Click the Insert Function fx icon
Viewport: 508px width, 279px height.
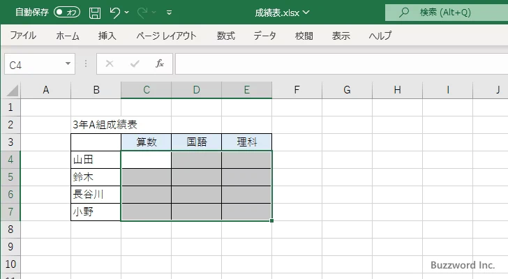pos(160,63)
